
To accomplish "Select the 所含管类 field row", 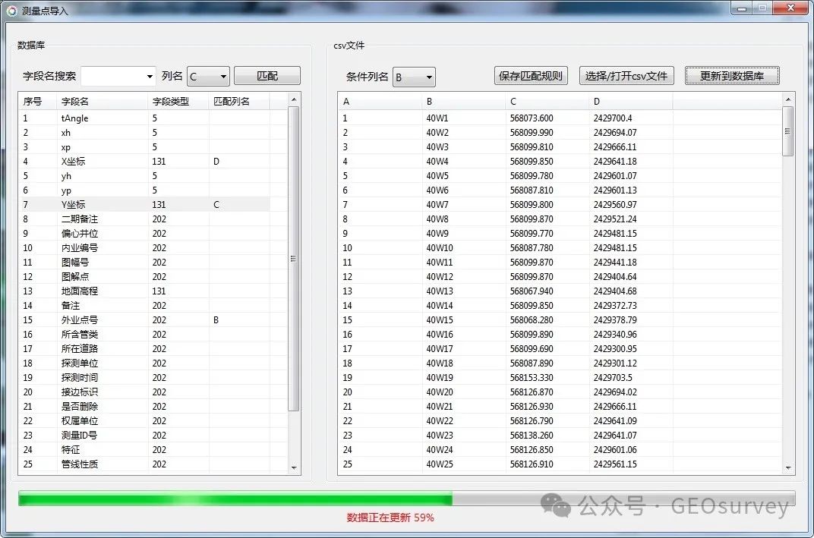I will pyautogui.click(x=144, y=335).
